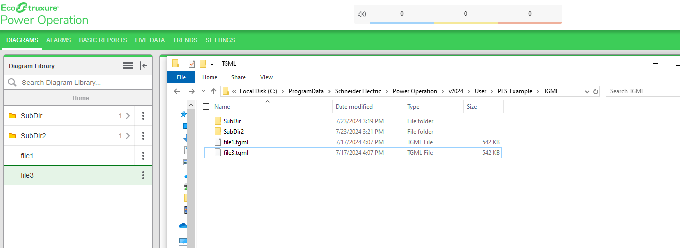Click the Explorer window folder icon in title bar
The width and height of the screenshot is (680, 248).
click(x=175, y=64)
